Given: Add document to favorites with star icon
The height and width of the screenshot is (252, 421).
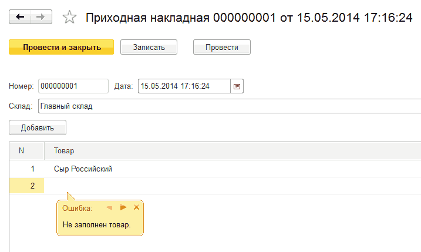Looking at the screenshot, I should (x=69, y=18).
